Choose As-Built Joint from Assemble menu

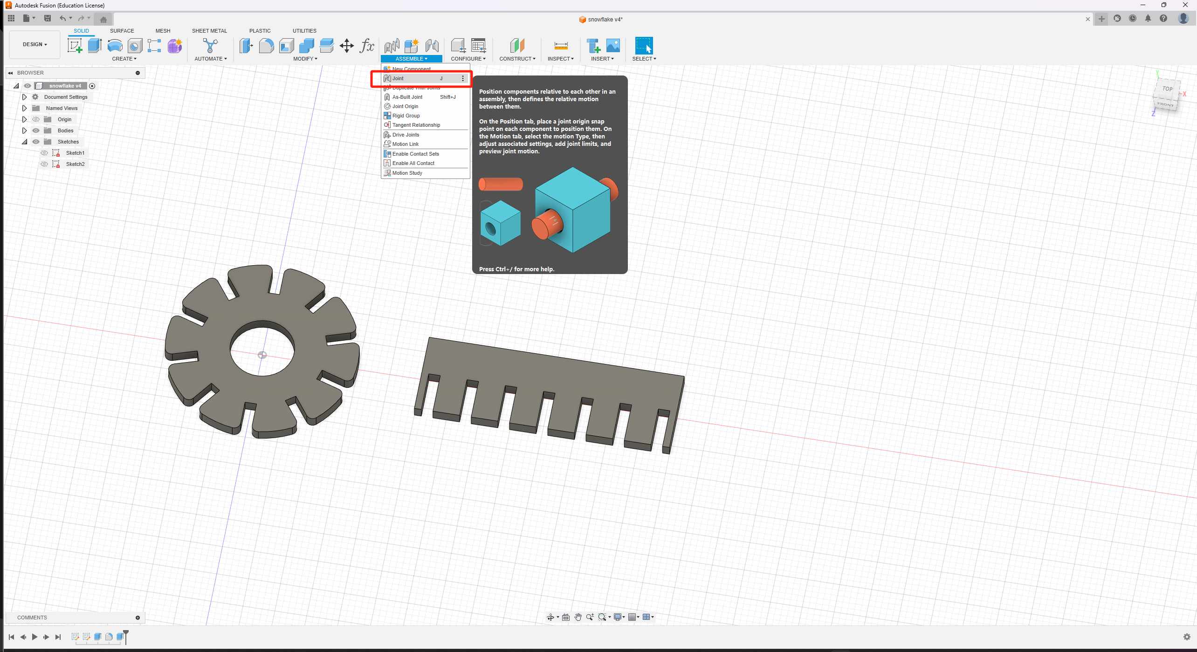[425, 97]
